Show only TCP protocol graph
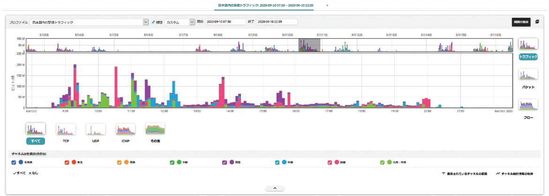 (x=66, y=129)
